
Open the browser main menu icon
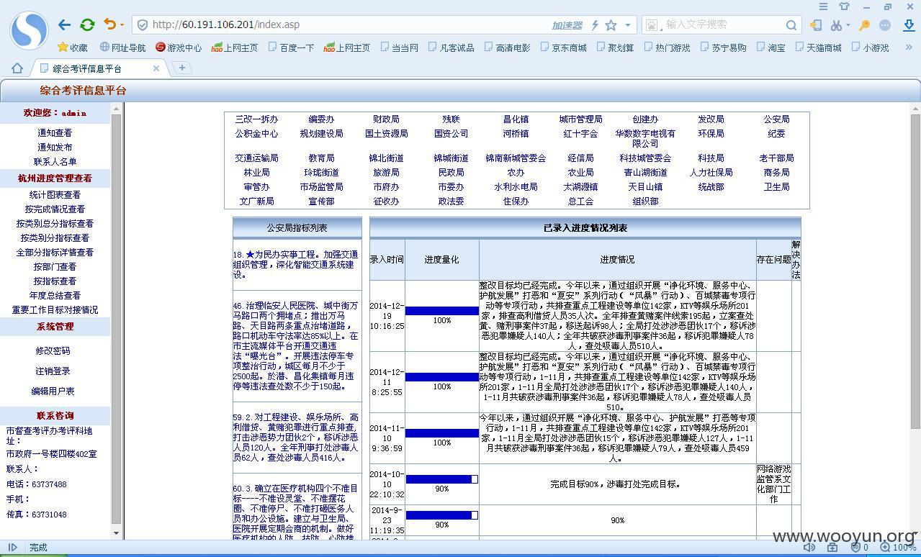coord(823,6)
